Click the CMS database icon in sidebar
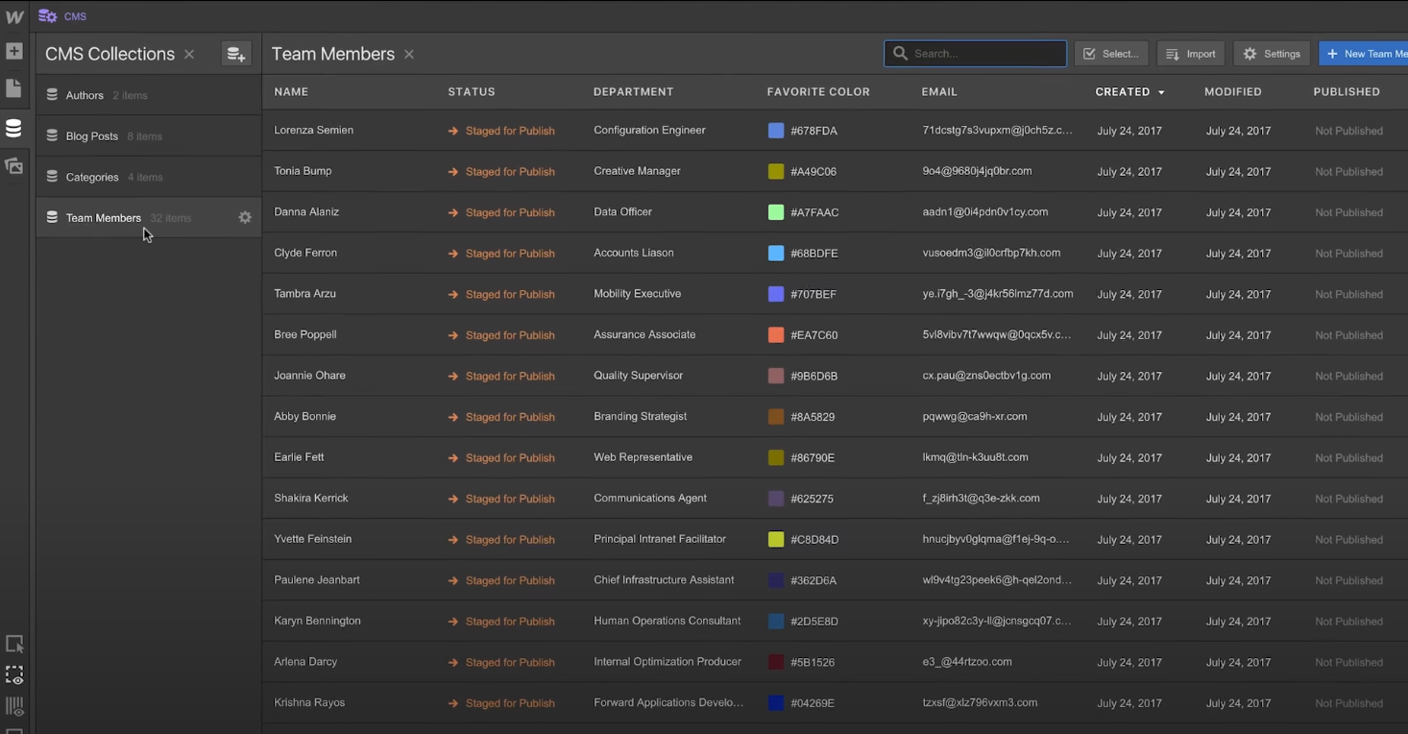This screenshot has width=1408, height=734. click(13, 129)
